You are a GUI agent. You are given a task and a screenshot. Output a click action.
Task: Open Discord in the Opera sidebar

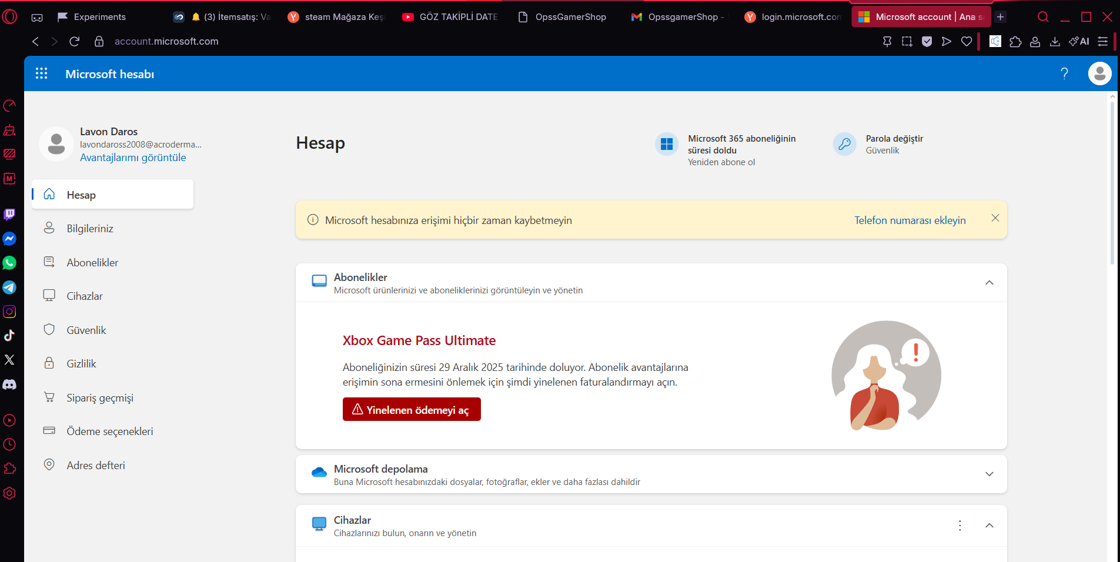[9, 384]
